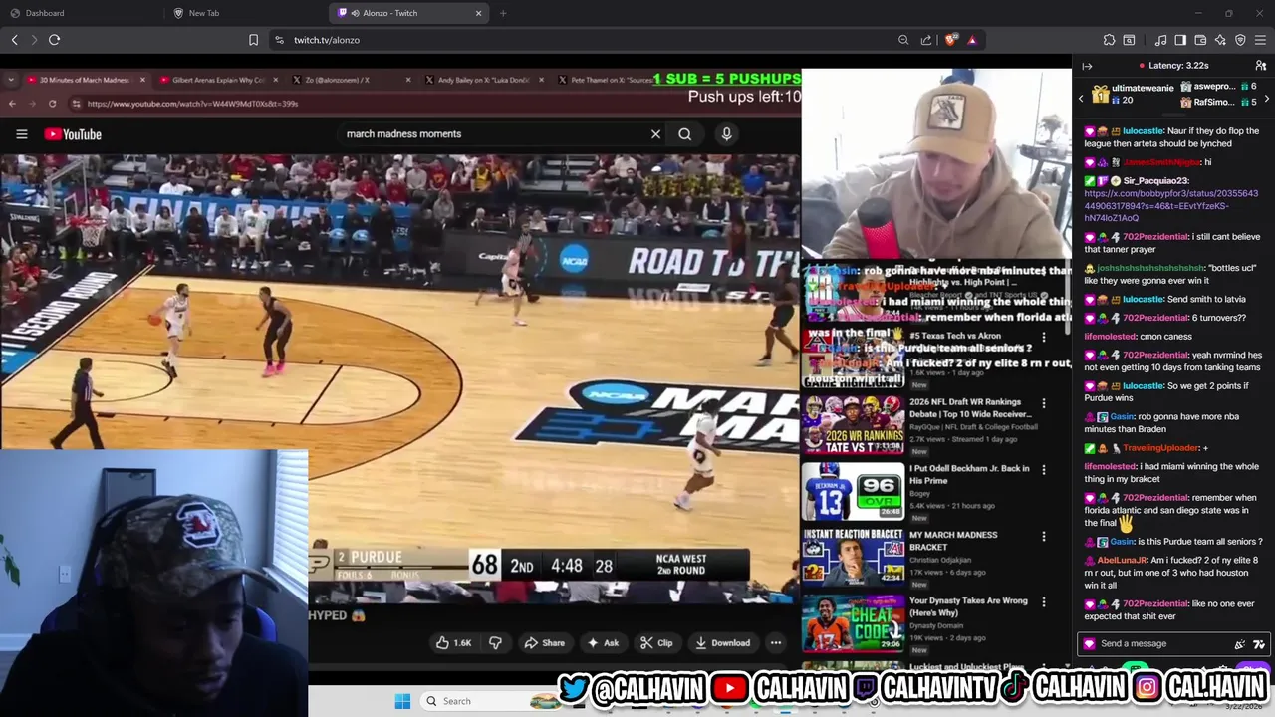Open the Brave Wallet icon
The height and width of the screenshot is (717, 1275).
pos(1200,40)
